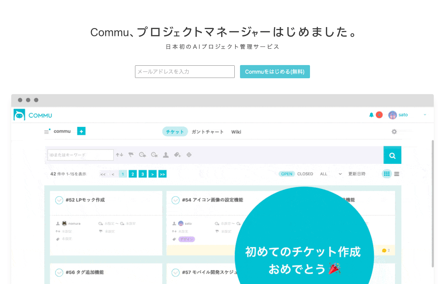Click the priority arrows icon on ticket #54
The image size is (445, 284).
[x=174, y=231]
